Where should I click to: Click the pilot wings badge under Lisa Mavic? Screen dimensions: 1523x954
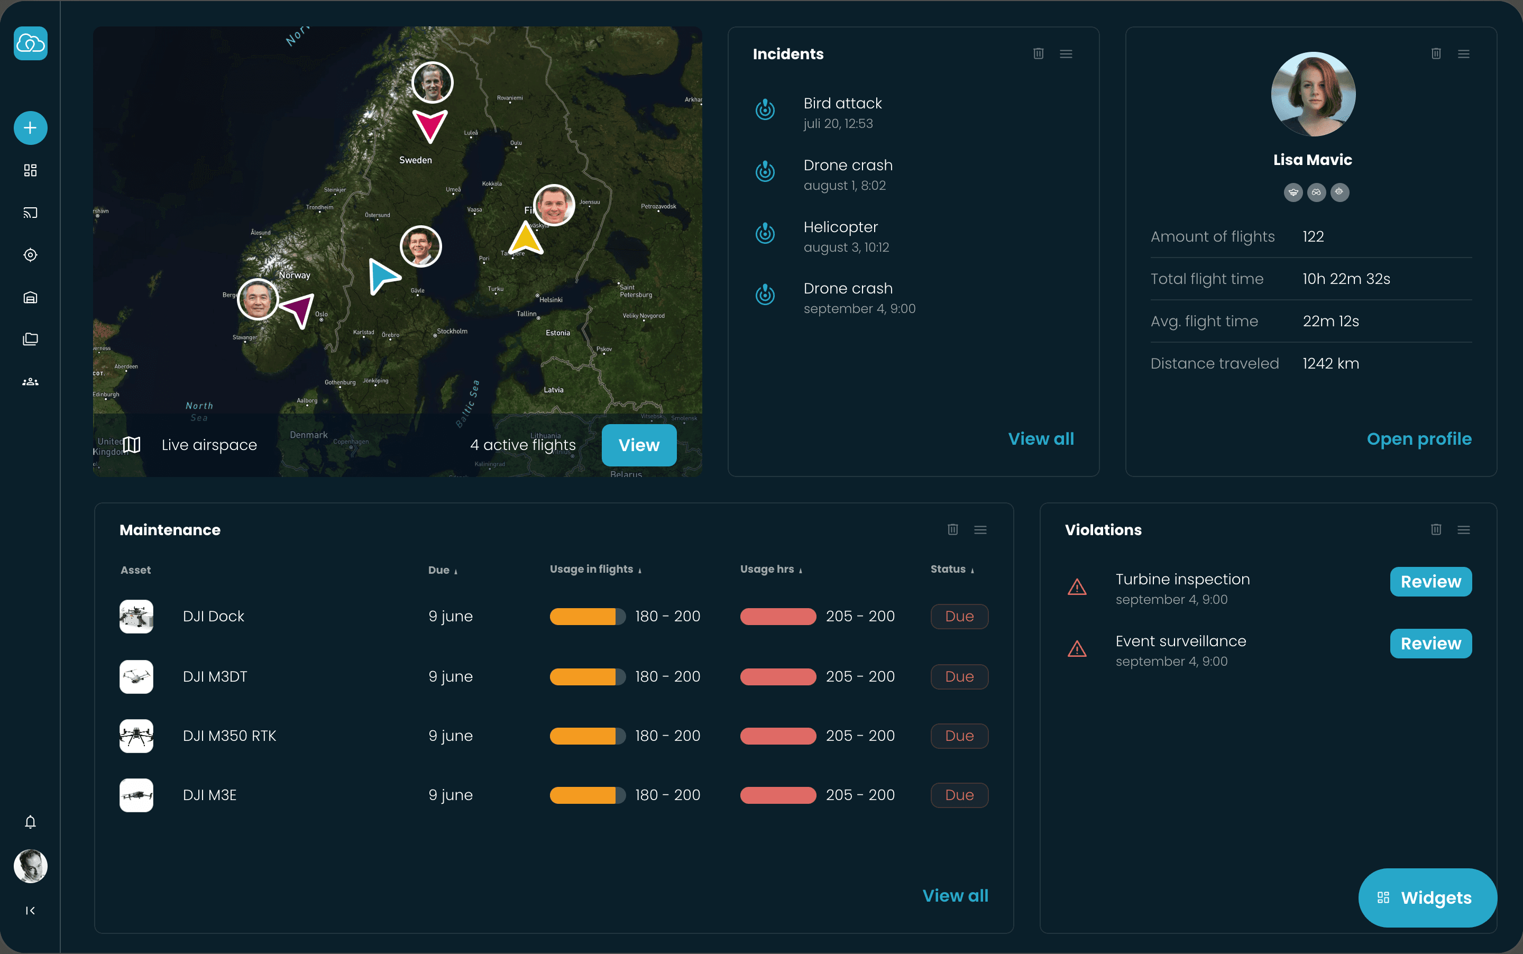(1293, 192)
